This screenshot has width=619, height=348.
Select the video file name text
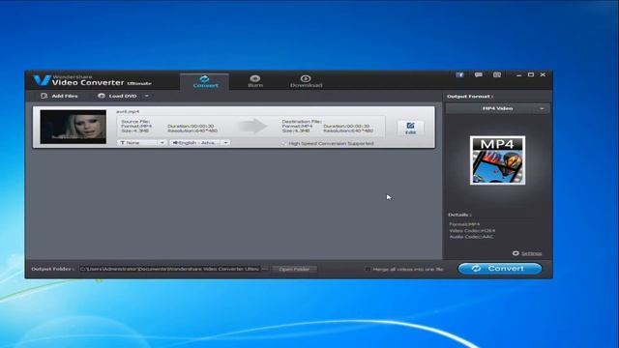[x=128, y=112]
